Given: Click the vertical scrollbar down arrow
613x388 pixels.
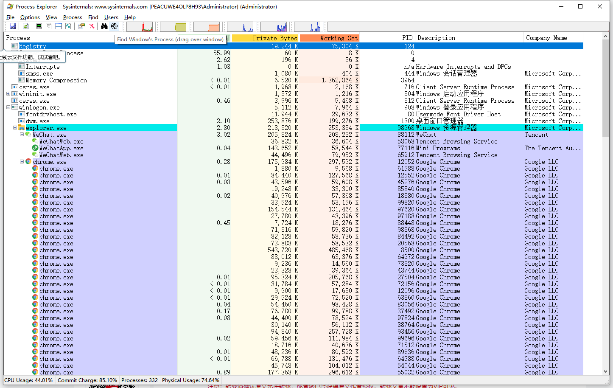Looking at the screenshot, I should click(605, 371).
